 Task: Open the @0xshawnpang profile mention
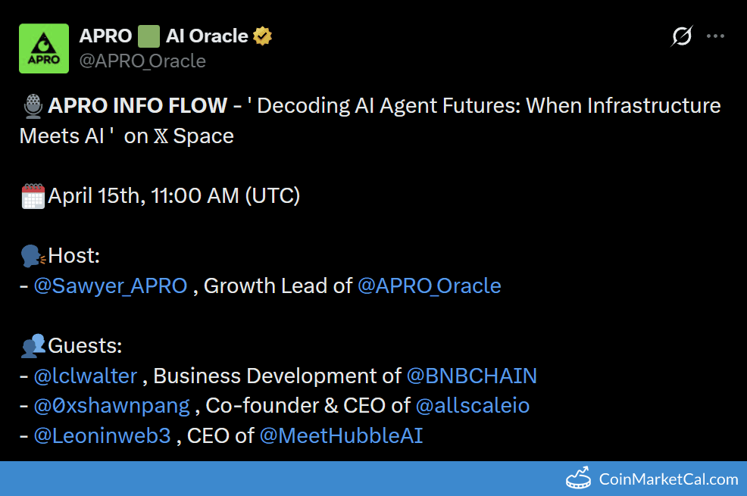tap(111, 405)
